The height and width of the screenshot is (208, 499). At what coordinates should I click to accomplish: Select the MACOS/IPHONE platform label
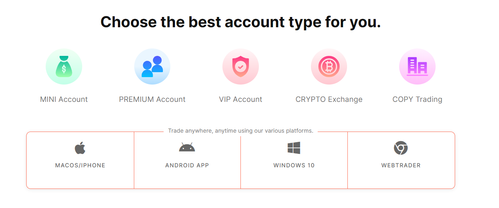tap(80, 166)
